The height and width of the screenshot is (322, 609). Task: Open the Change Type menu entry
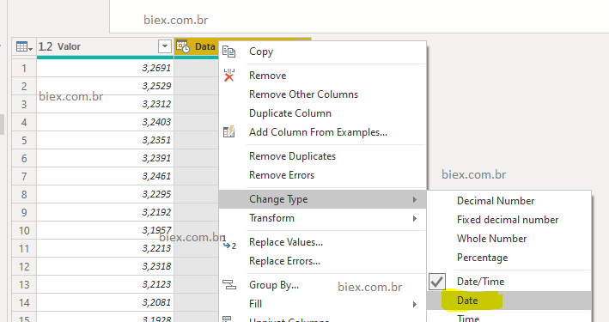(x=323, y=199)
